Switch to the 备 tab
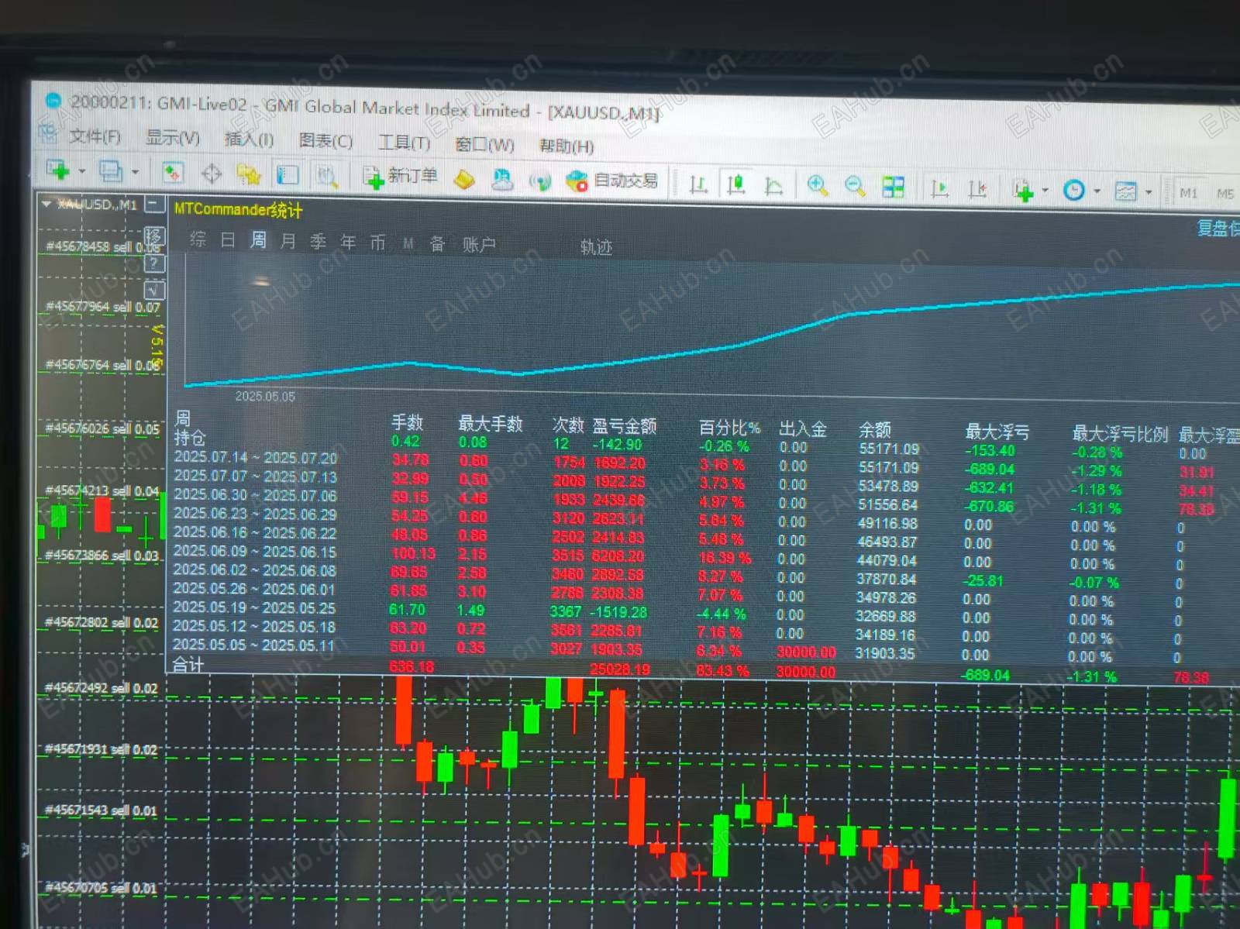Image resolution: width=1240 pixels, height=929 pixels. click(x=437, y=244)
